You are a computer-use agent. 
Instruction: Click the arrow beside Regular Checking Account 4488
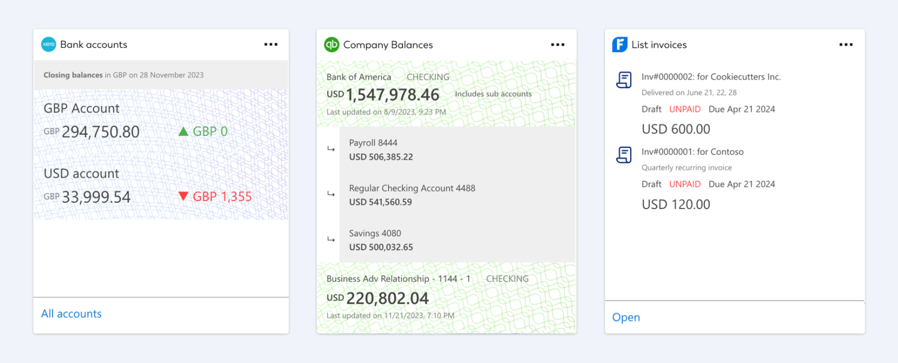coord(331,194)
